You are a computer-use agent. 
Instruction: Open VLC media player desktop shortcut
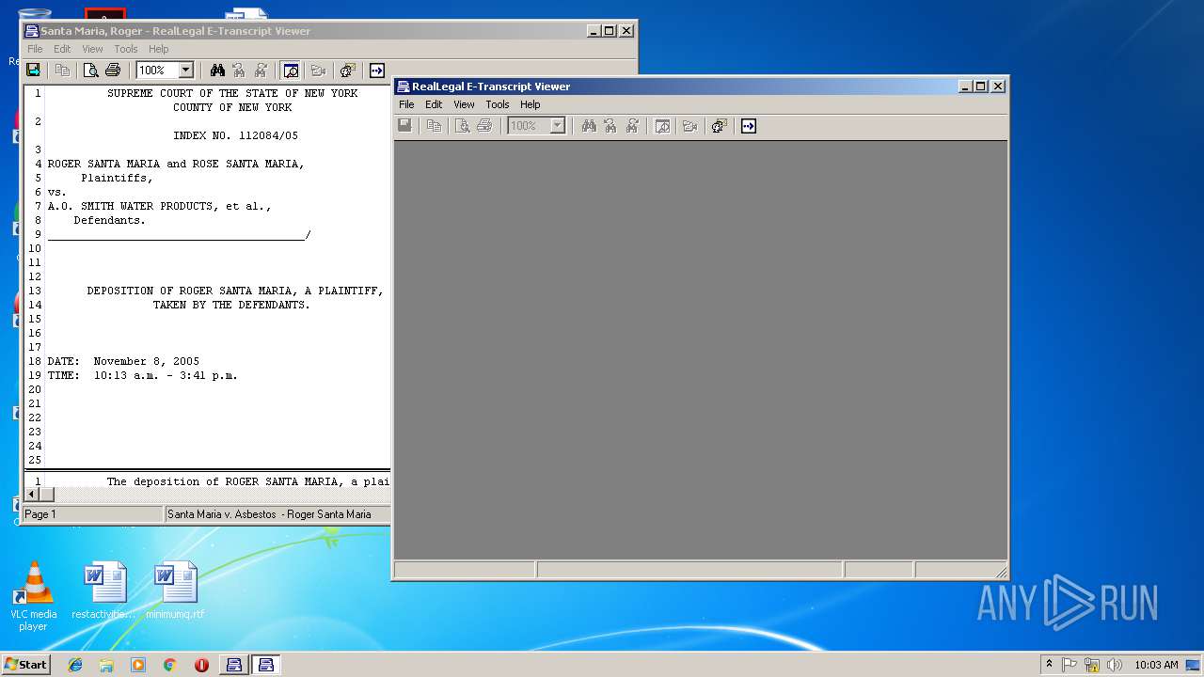pyautogui.click(x=34, y=596)
